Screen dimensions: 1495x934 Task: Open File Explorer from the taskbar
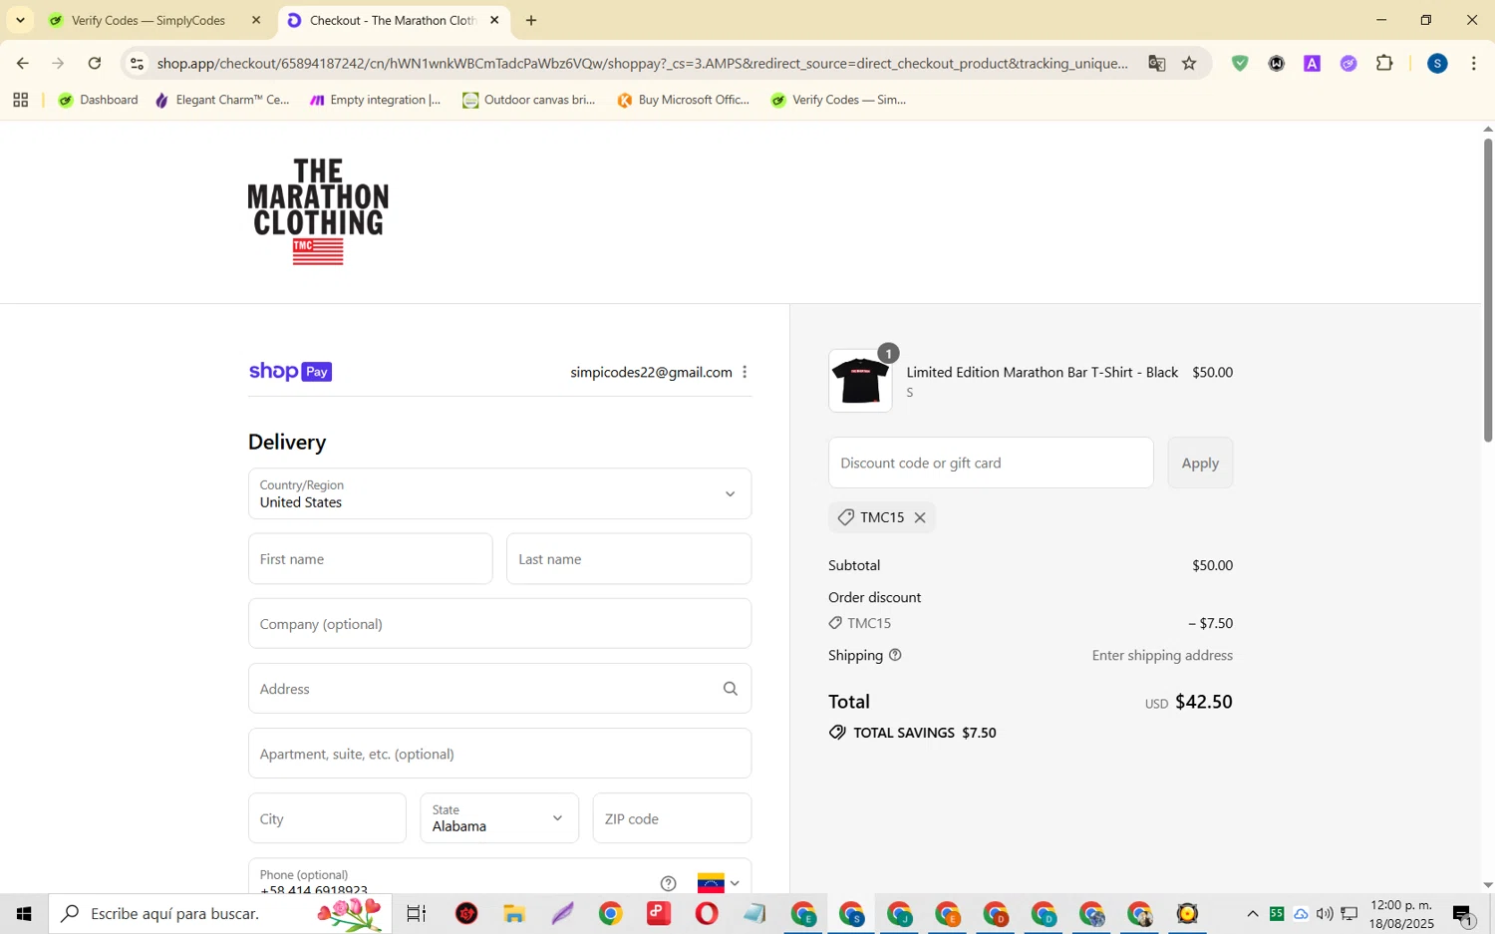(x=514, y=913)
